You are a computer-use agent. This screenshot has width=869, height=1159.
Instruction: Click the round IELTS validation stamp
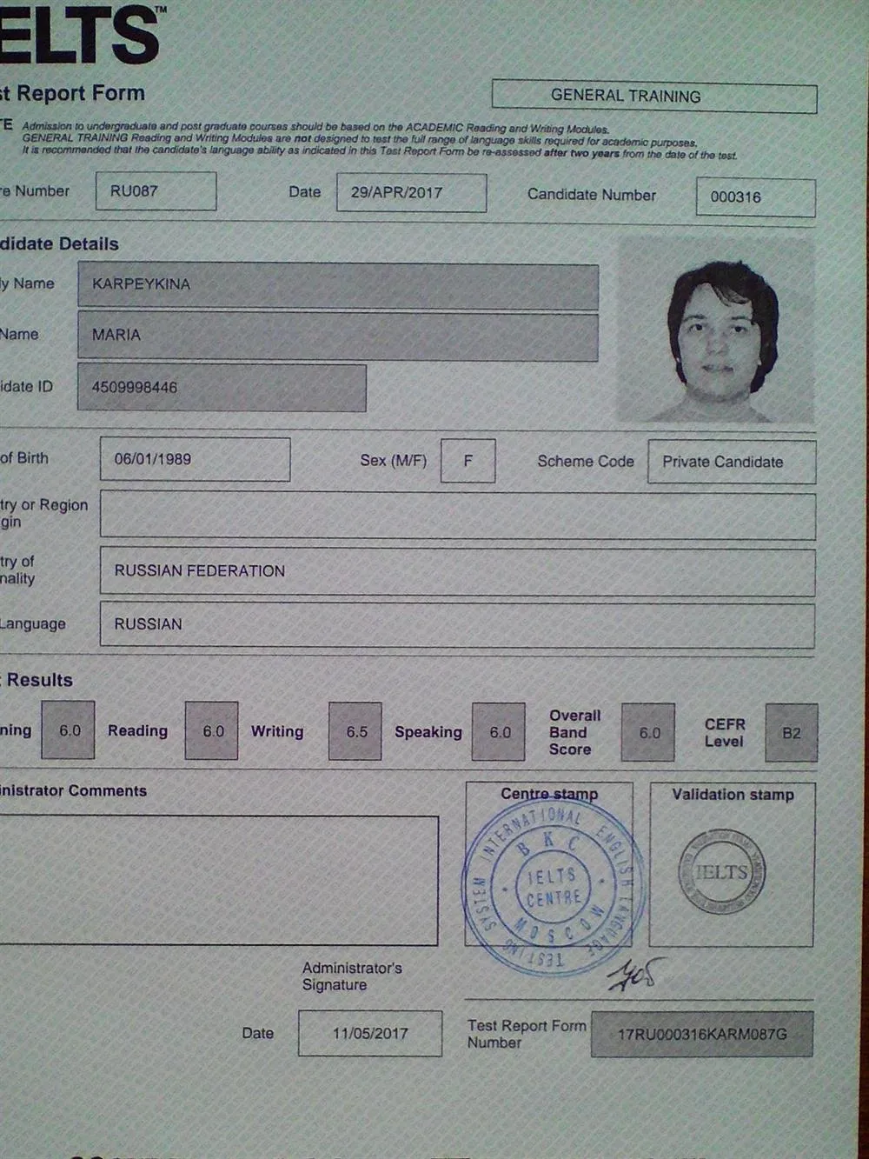click(721, 871)
